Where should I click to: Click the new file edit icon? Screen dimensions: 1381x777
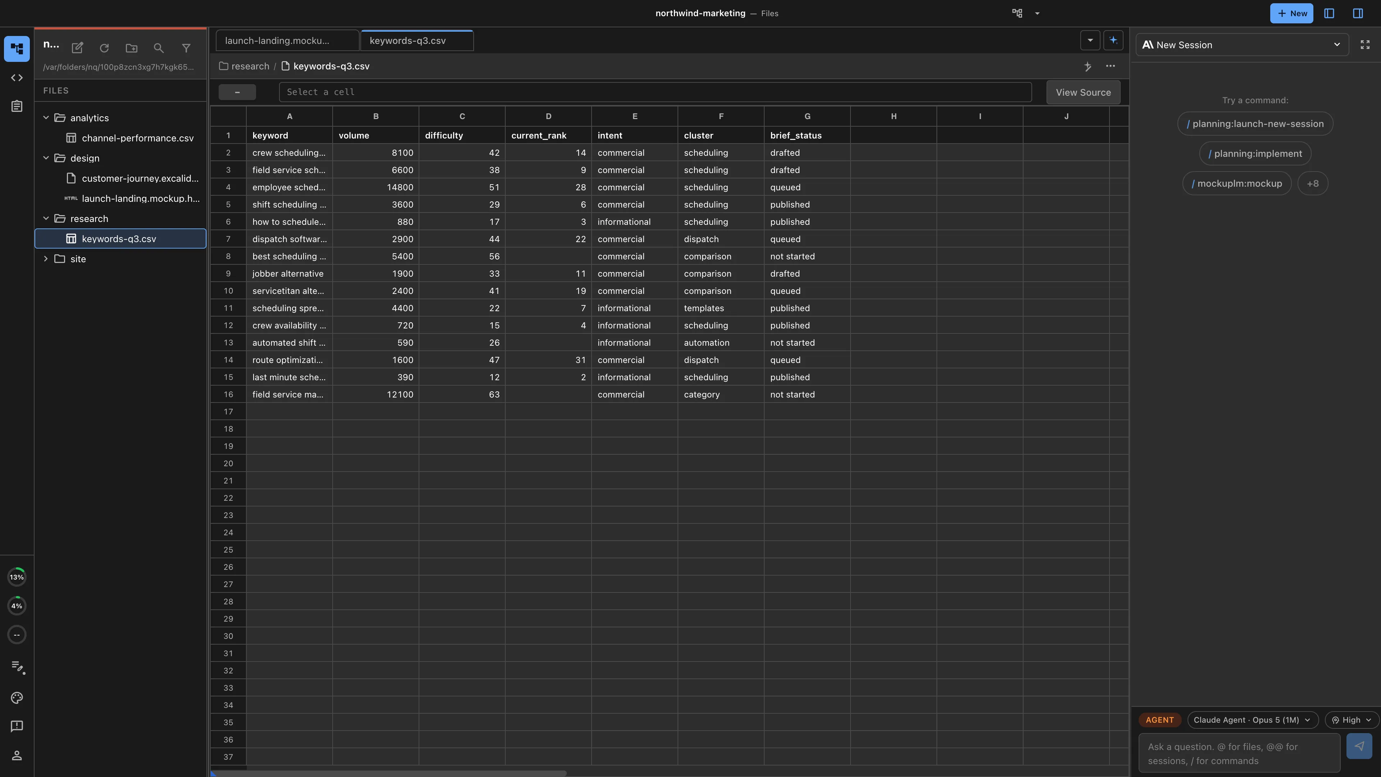(77, 48)
